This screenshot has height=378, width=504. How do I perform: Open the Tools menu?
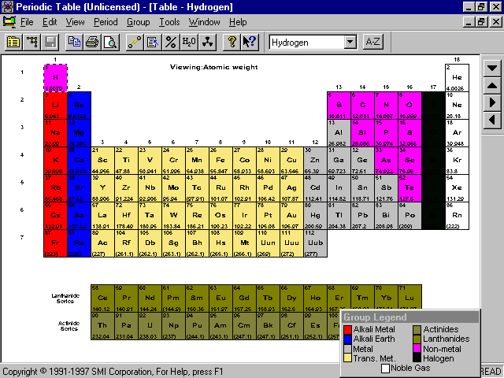[169, 22]
